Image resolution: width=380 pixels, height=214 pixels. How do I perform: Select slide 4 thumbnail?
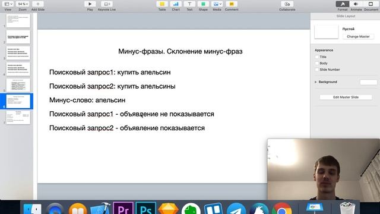pos(18,69)
